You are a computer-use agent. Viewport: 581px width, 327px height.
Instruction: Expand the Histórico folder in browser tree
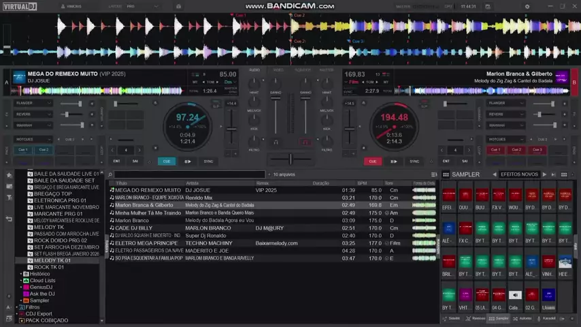point(21,273)
